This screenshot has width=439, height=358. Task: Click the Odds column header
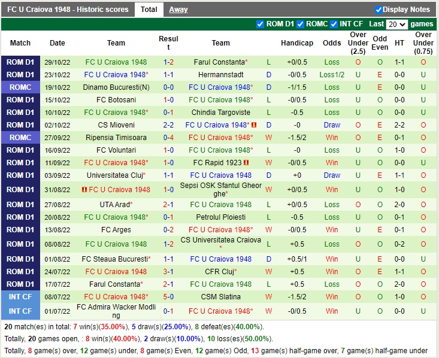332,43
